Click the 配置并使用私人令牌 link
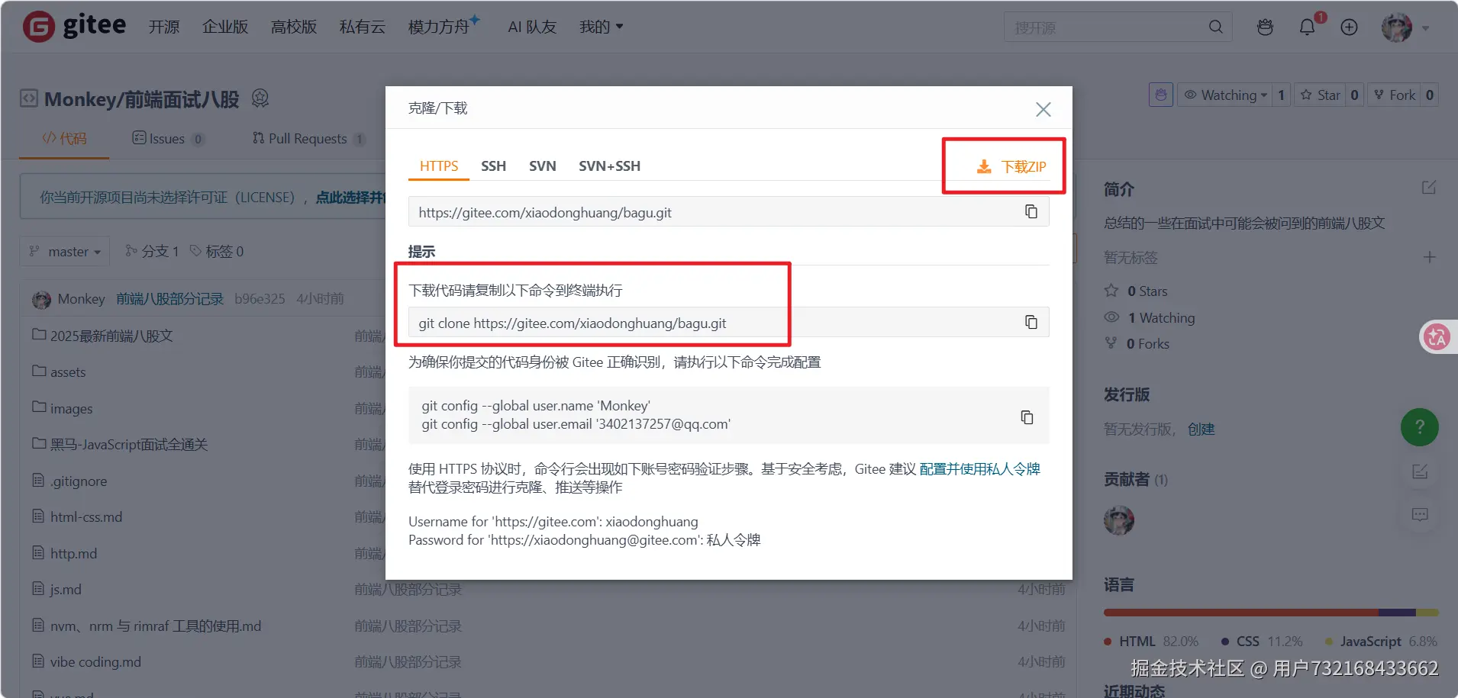Screen dimensions: 1458x698 point(979,468)
